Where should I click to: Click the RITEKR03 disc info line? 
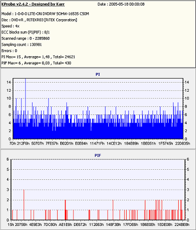click(x=39, y=20)
